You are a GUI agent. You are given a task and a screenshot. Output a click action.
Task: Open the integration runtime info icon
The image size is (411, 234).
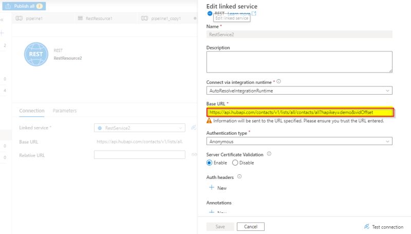[278, 82]
